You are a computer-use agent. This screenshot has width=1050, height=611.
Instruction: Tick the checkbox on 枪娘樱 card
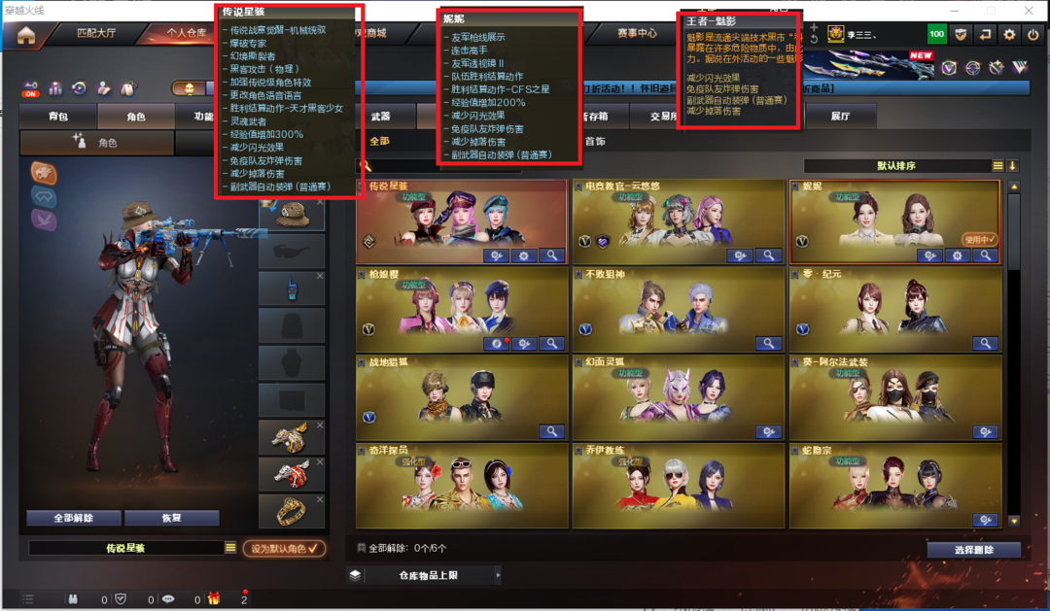[x=362, y=274]
